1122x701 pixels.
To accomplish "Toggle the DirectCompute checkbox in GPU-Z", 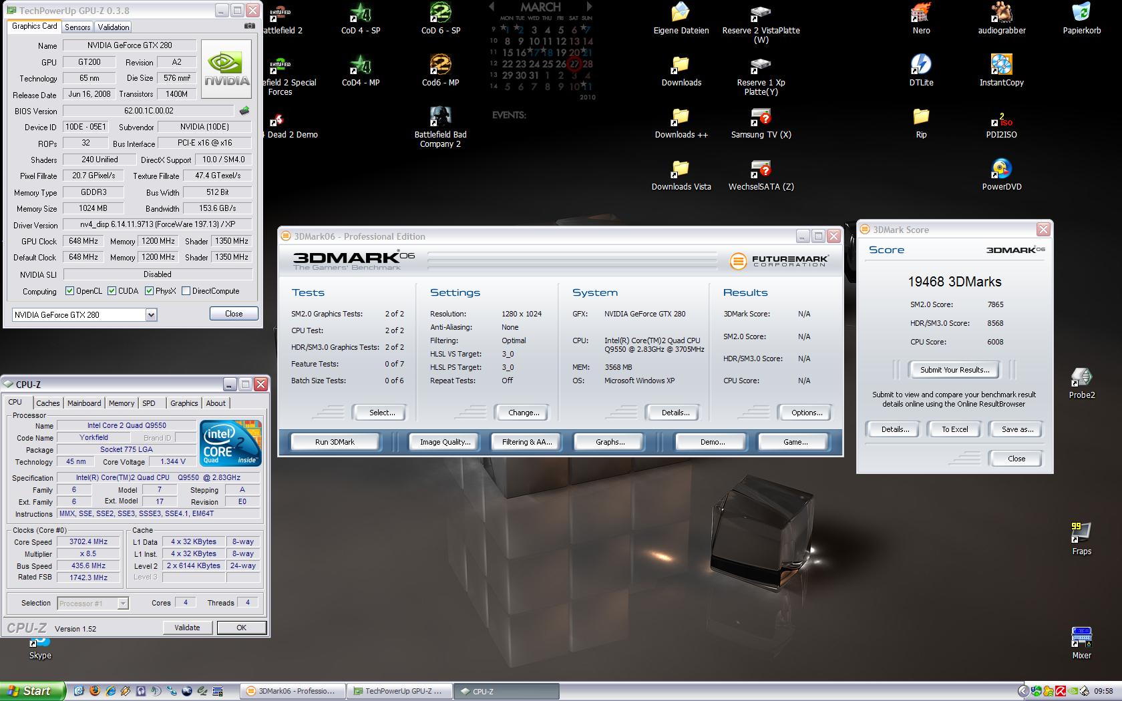I will 186,291.
